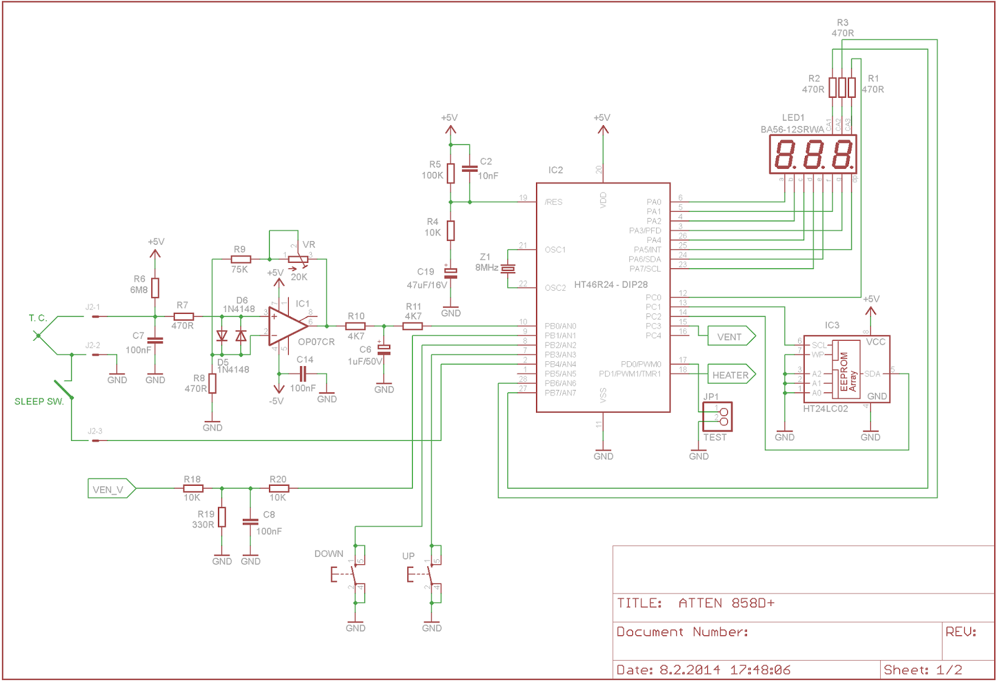Click the HT46R24 - DIP28 chip label
Image resolution: width=996 pixels, height=682 pixels.
(x=611, y=285)
